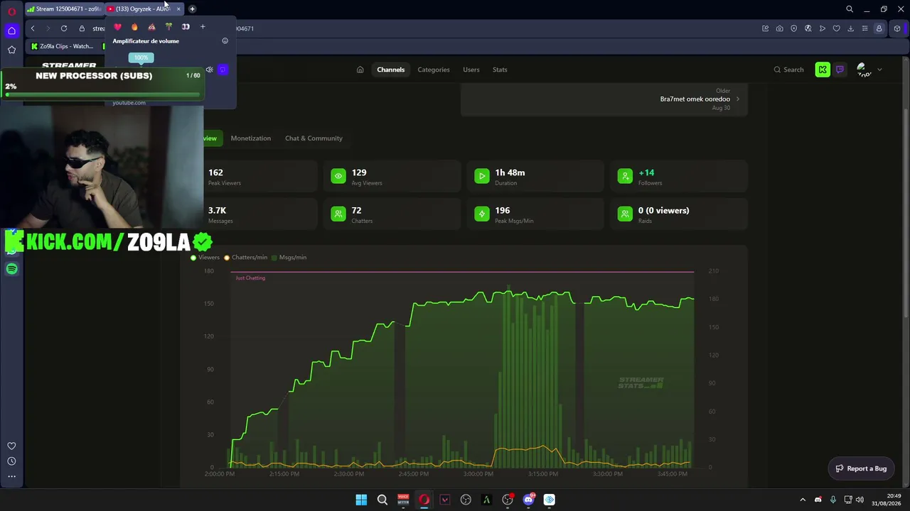Select the Kick platform button
This screenshot has height=511, width=910.
pos(823,70)
